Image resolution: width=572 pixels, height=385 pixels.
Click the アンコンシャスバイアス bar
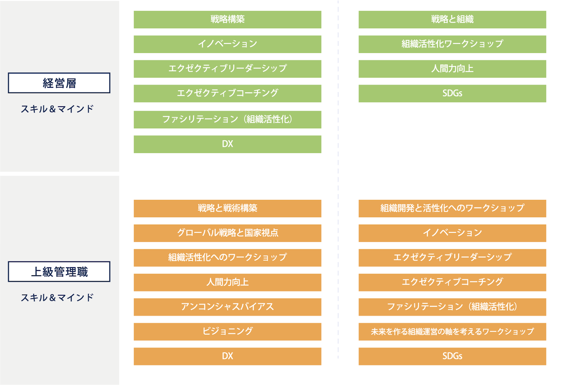[x=227, y=307]
